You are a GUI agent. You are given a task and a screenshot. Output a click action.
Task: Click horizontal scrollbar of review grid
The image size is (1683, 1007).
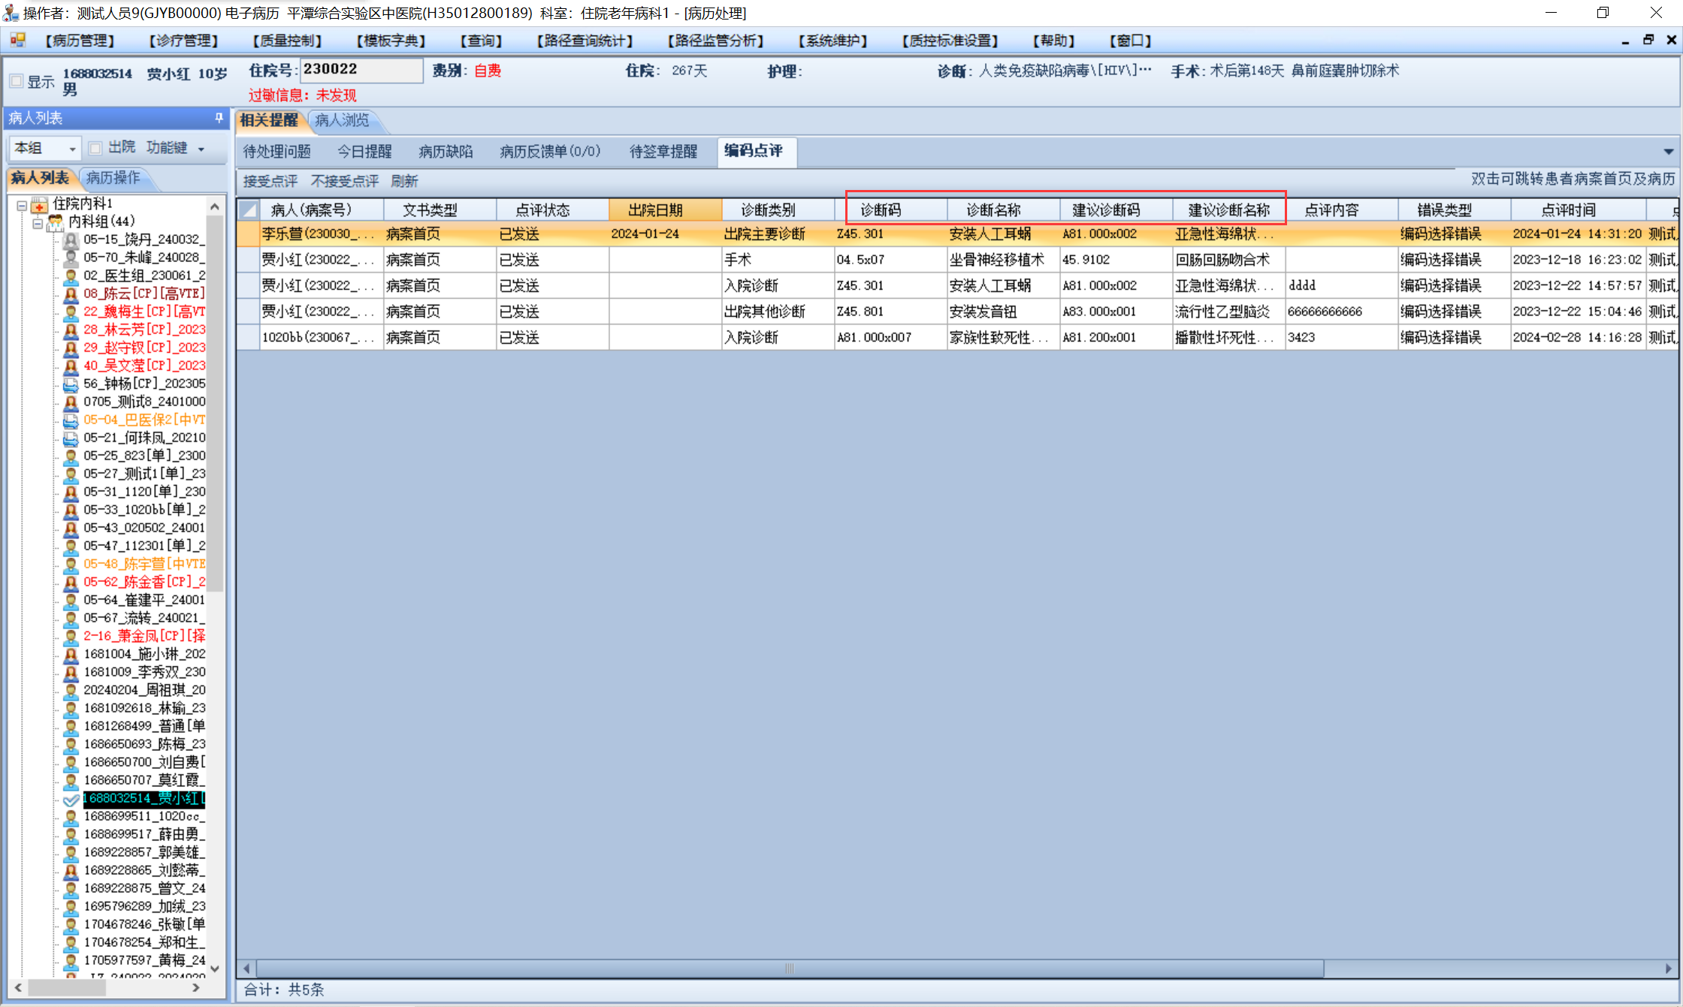pos(789,968)
